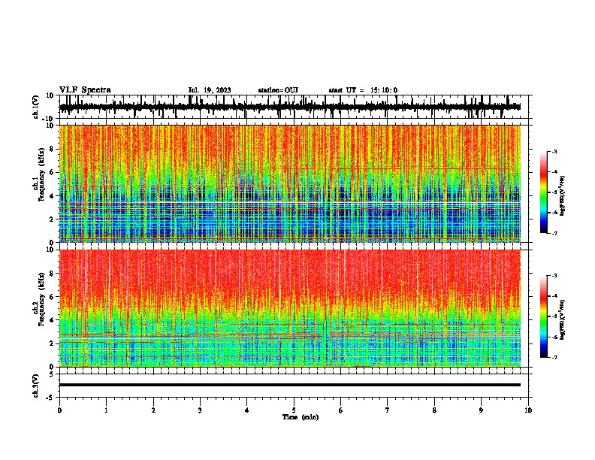Click the time axis tick label "4"
The height and width of the screenshot is (460, 595).
click(x=247, y=410)
